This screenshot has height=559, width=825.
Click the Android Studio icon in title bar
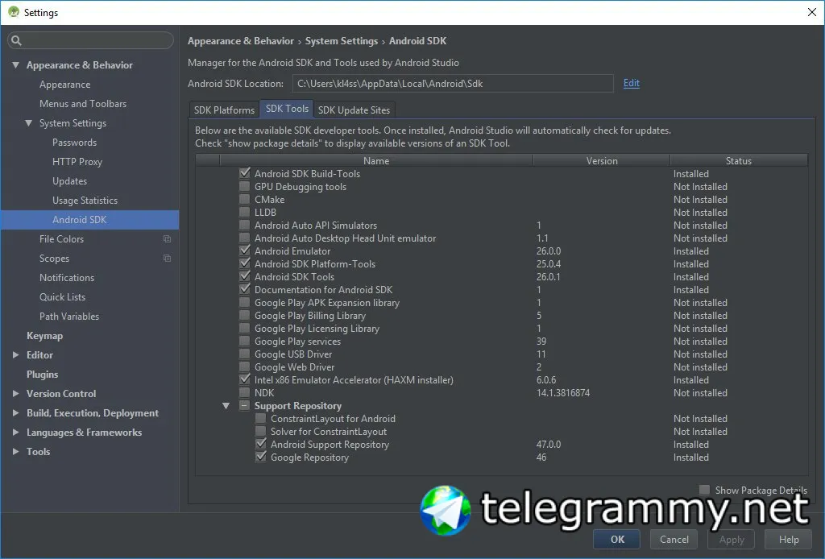pyautogui.click(x=14, y=12)
